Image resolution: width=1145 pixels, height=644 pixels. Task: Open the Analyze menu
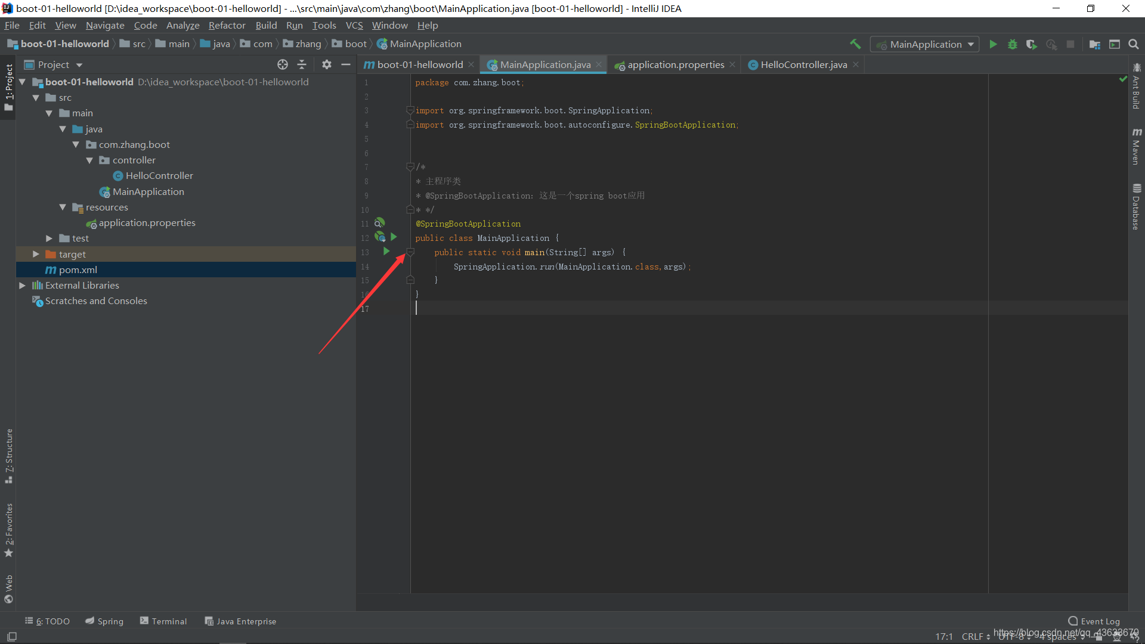click(182, 25)
